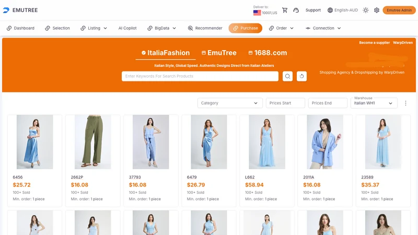
Task: Switch to the EmuTree tab
Action: click(219, 53)
